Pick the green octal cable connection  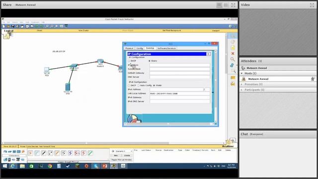pos(90,153)
